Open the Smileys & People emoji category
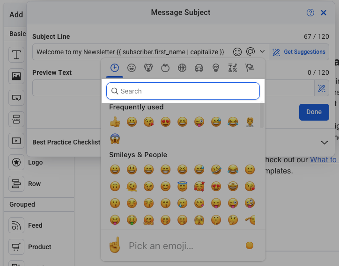 [132, 68]
